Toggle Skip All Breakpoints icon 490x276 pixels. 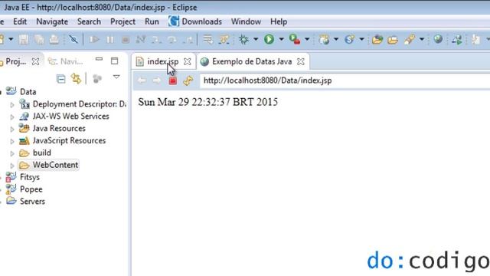click(73, 39)
